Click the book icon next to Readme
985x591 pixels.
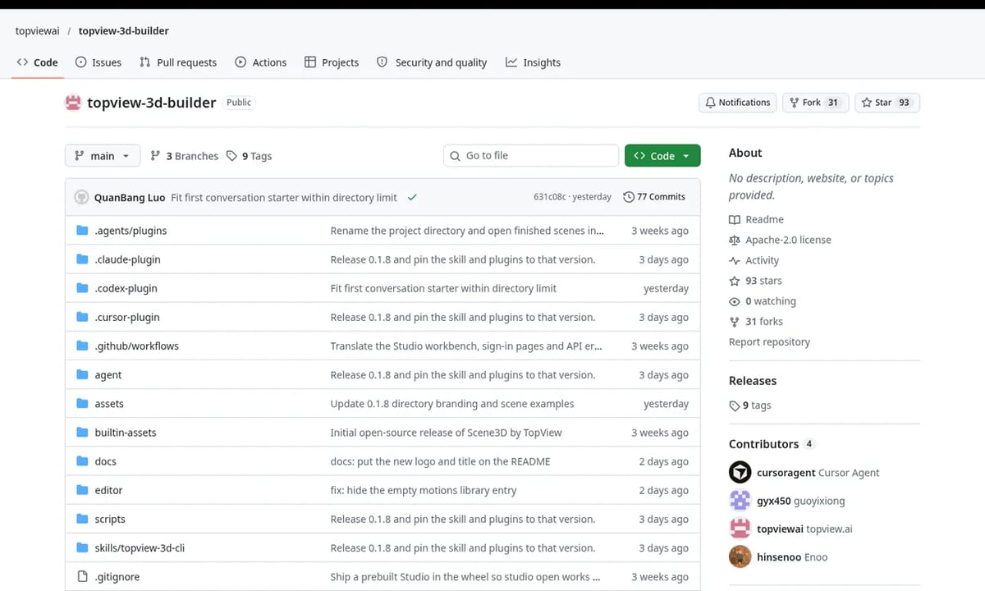tap(735, 219)
